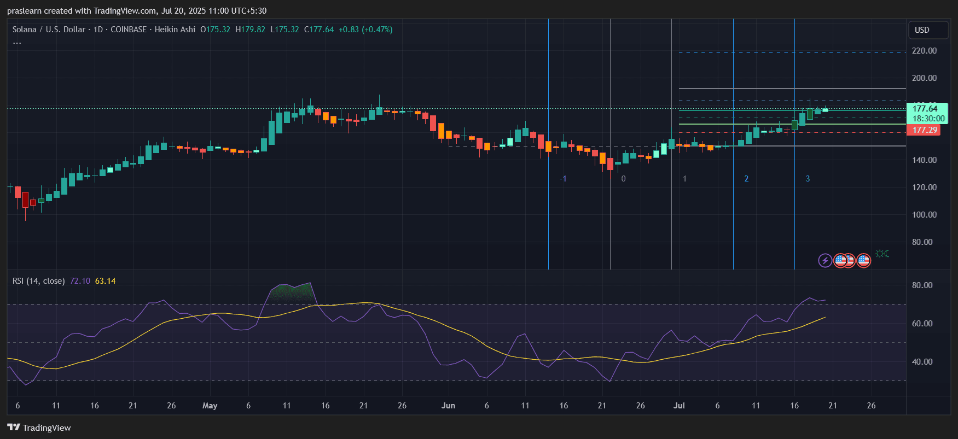Click the leftmost US flag economic event icon
The image size is (958, 439).
coord(840,260)
